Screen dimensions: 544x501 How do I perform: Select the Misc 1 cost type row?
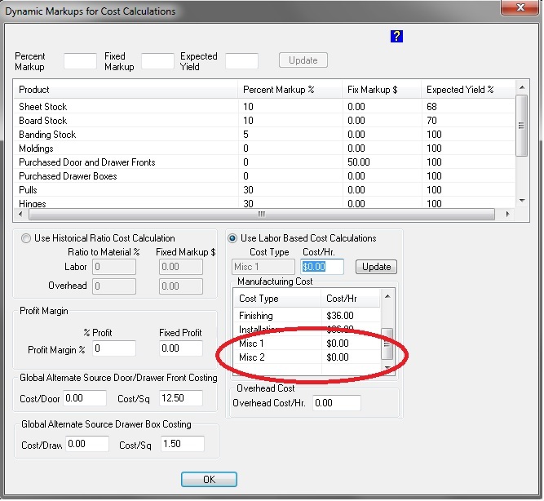(x=253, y=344)
